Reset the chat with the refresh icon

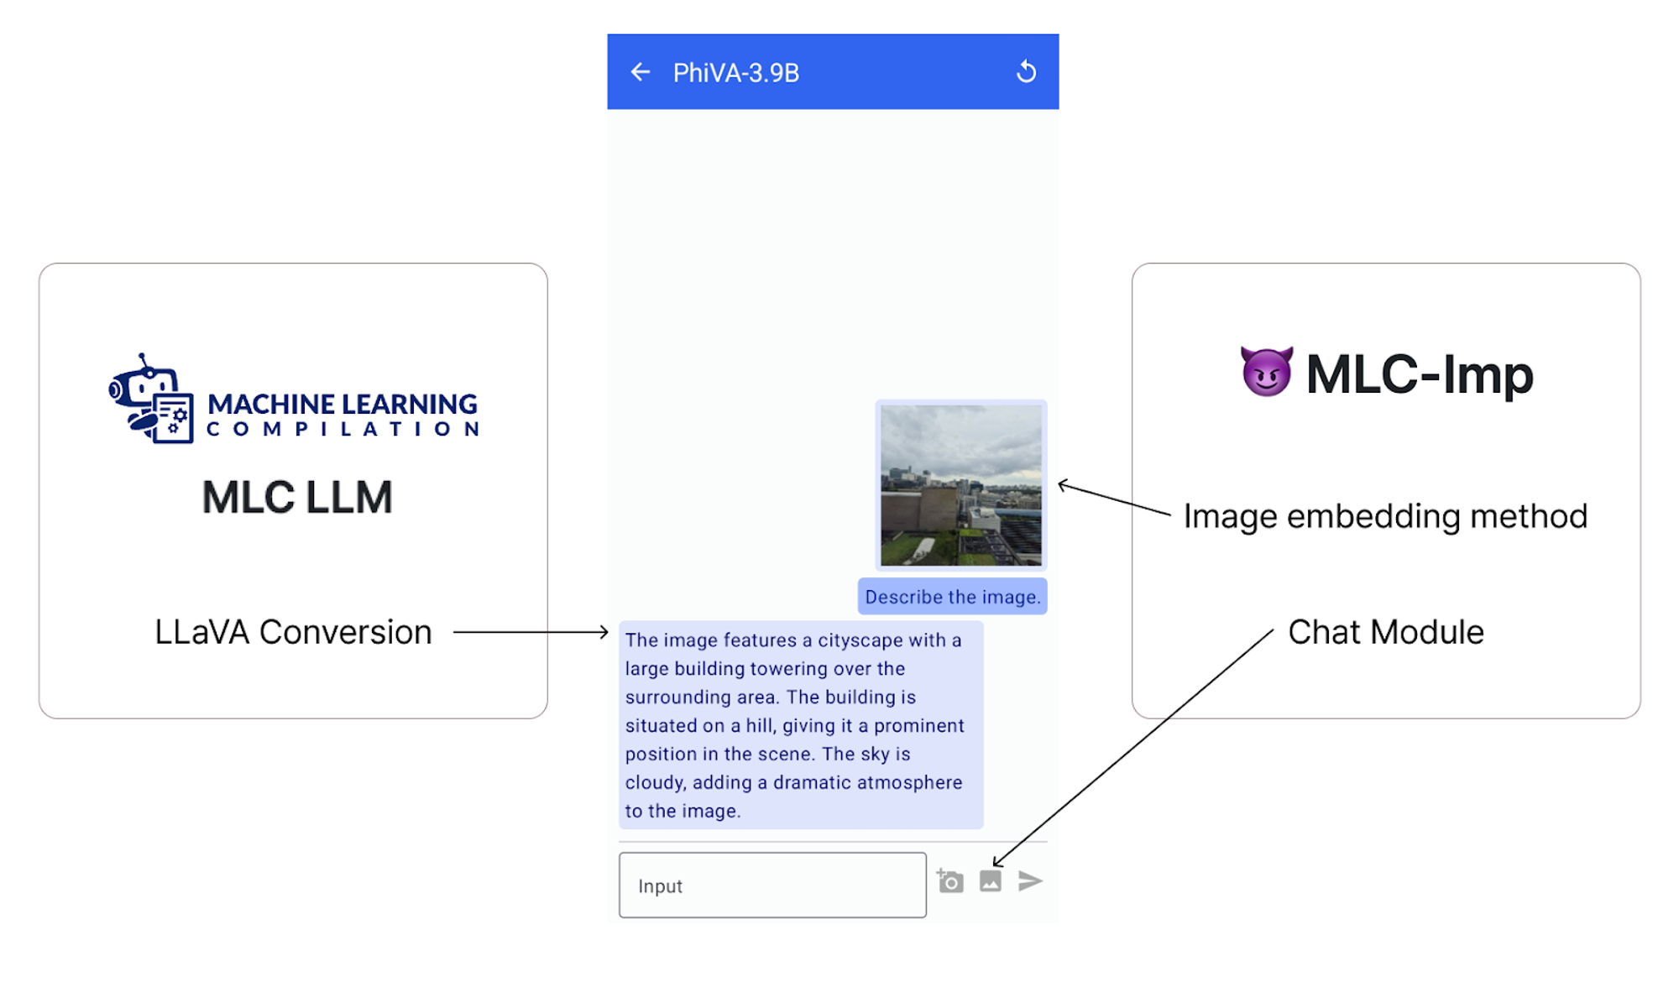(x=1026, y=72)
